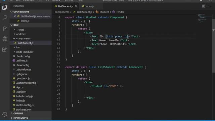Close ListStudent.js in Open Editors
Image resolution: width=215 pixels, height=121 pixels.
[x=15, y=16]
